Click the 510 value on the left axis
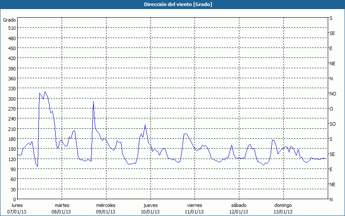 click(11, 28)
